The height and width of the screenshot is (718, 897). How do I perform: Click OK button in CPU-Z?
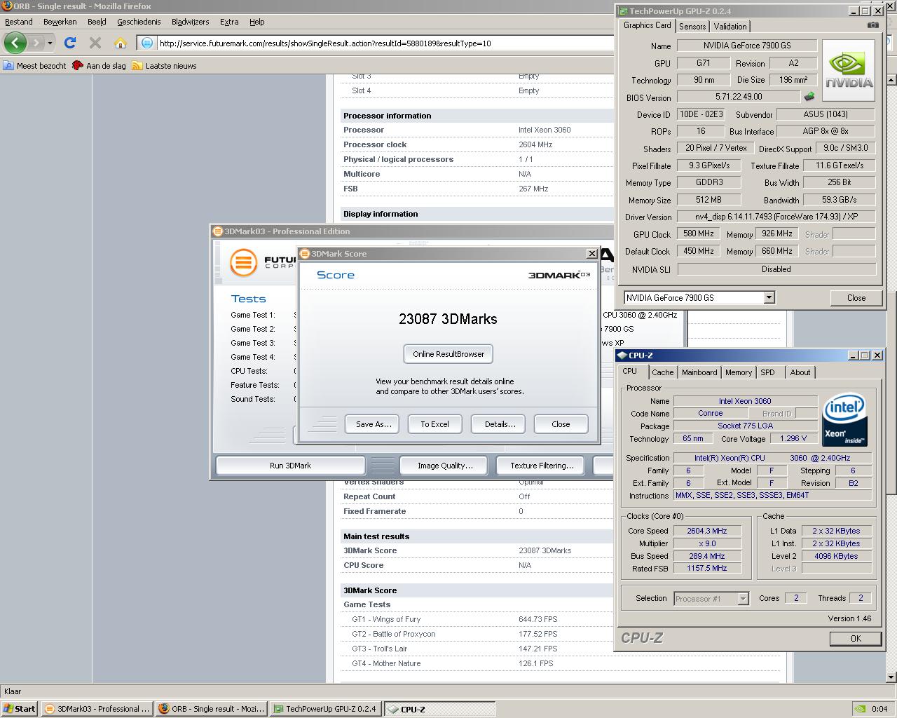point(856,638)
